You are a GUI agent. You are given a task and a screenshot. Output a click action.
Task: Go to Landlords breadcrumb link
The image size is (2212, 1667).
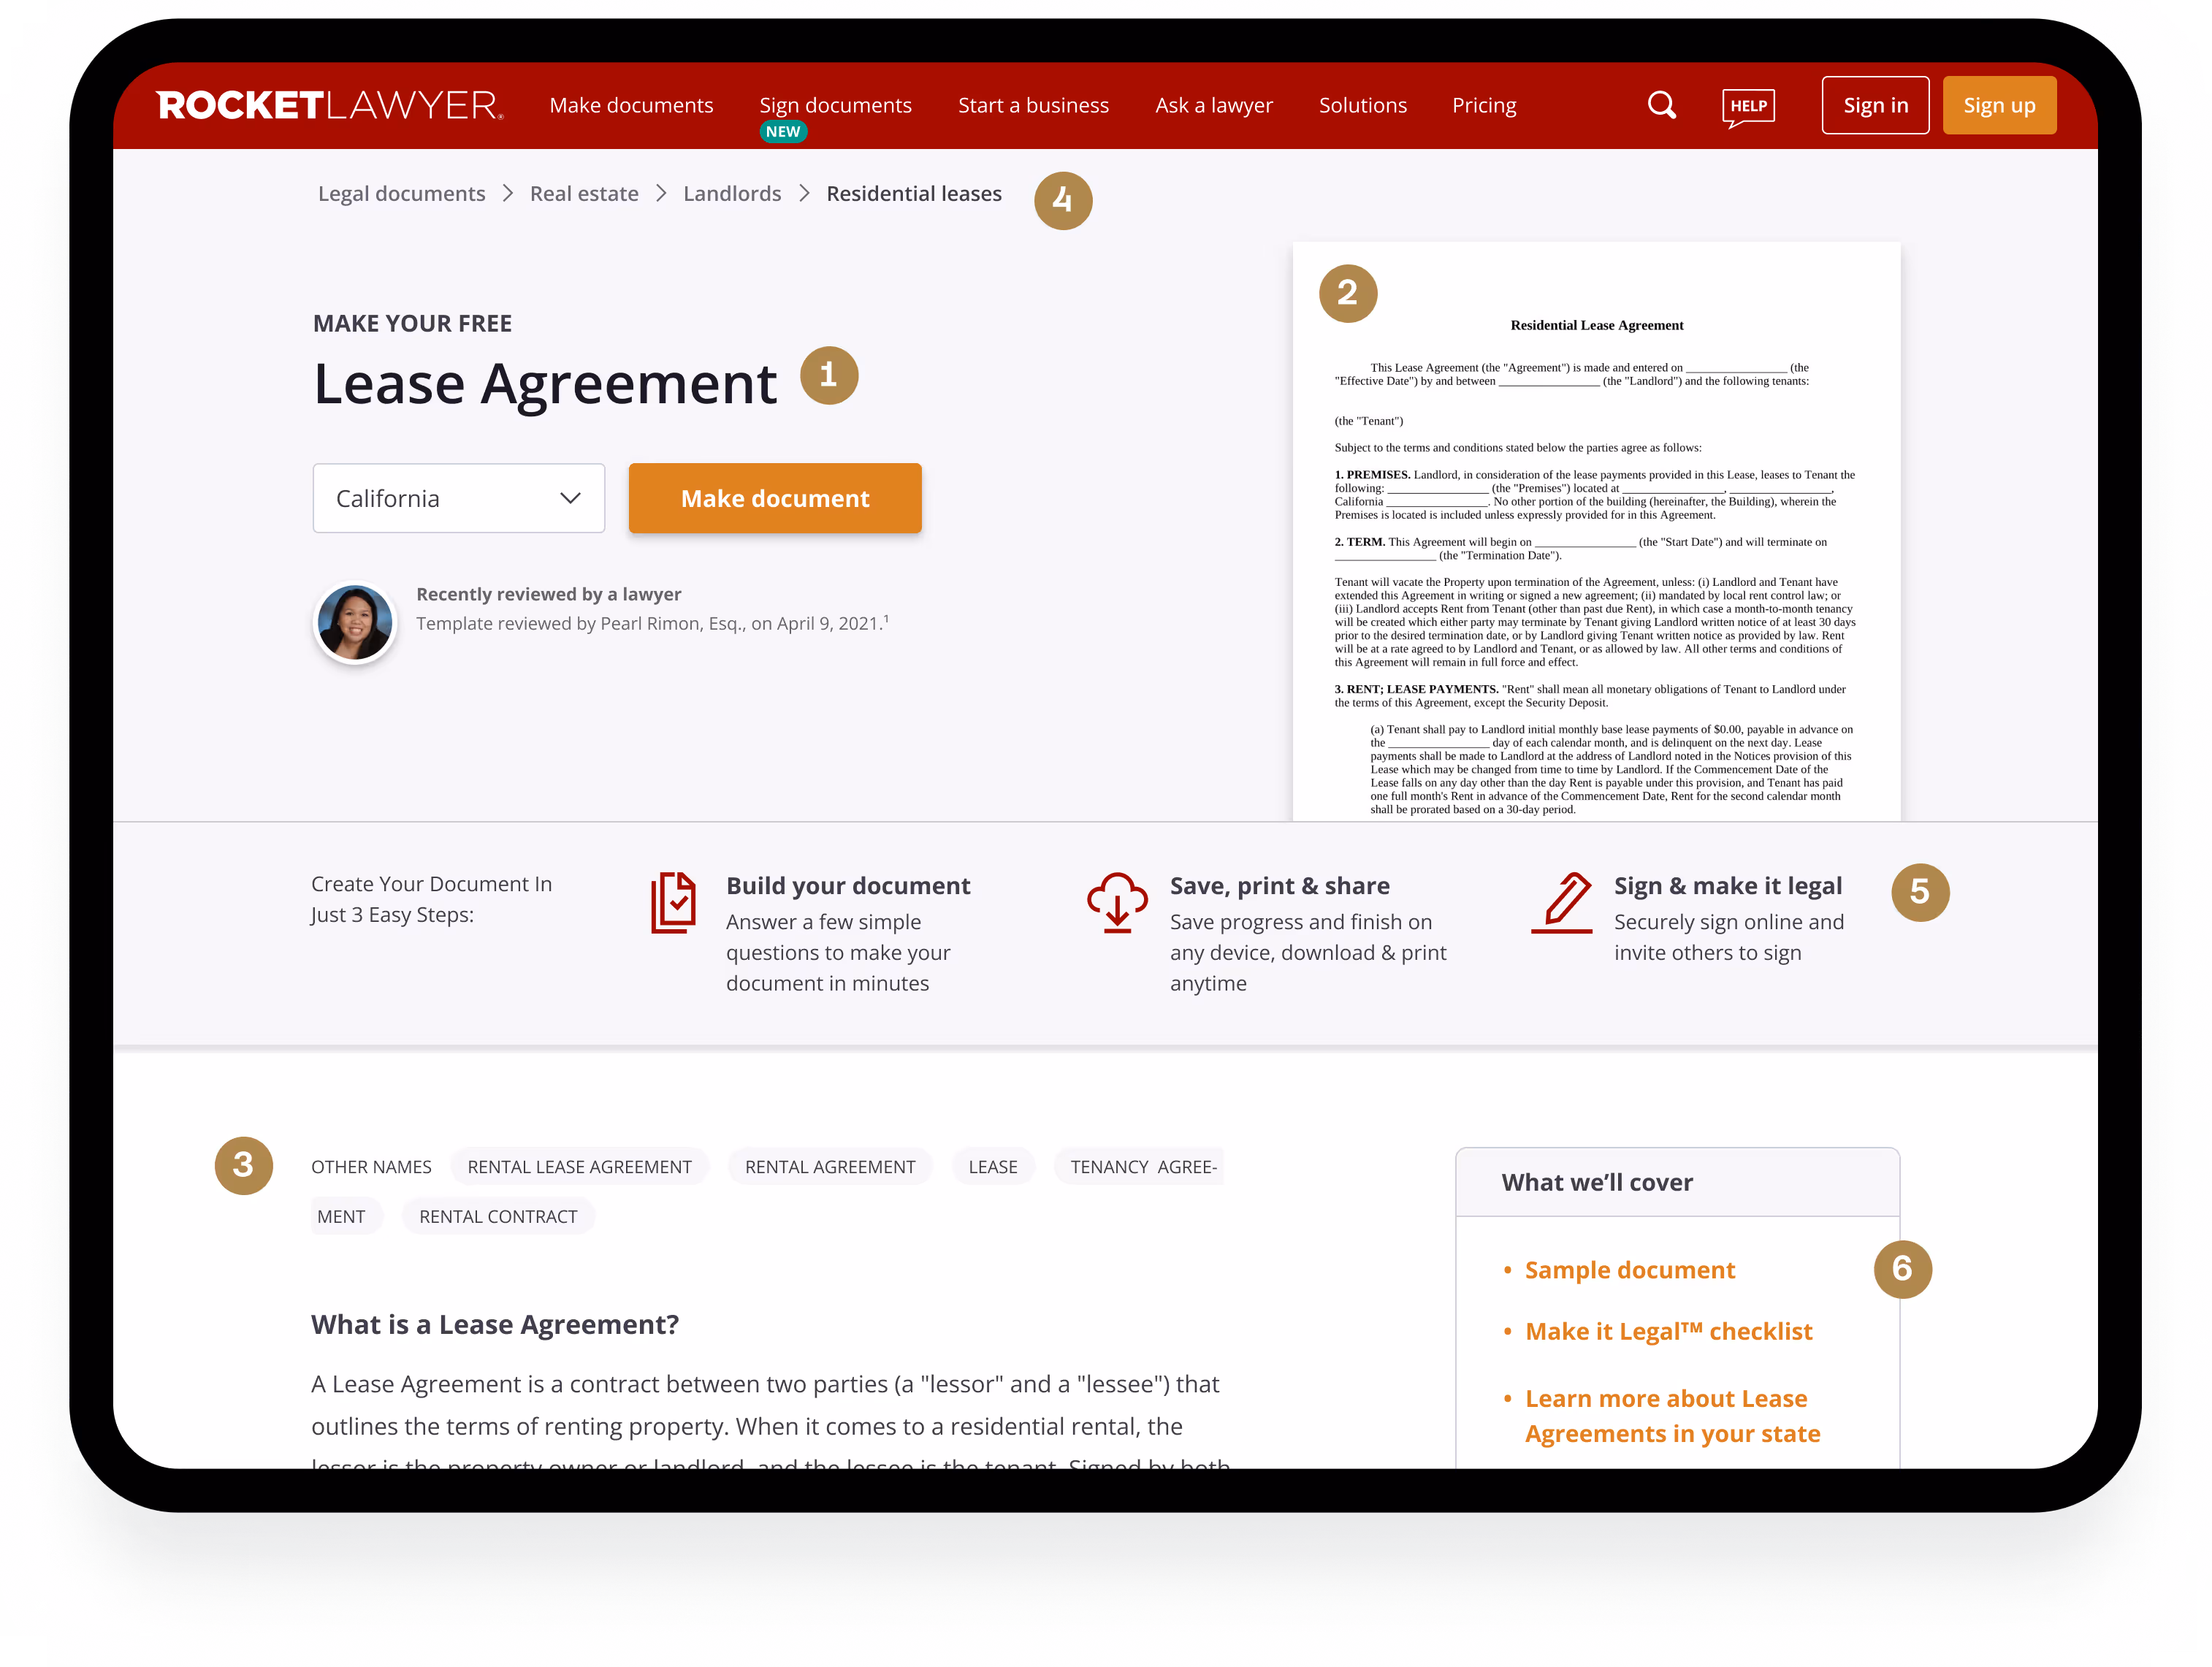tap(732, 194)
